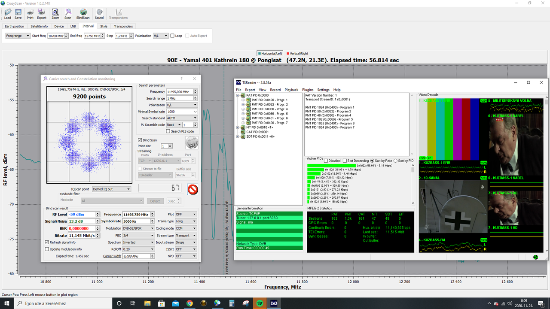This screenshot has width=550, height=309.
Task: Expand the PAT PID 0x0000 tree node
Action: [238, 95]
